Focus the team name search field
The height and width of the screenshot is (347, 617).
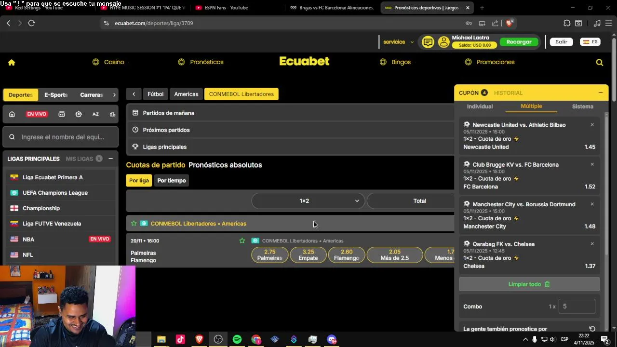click(x=60, y=137)
